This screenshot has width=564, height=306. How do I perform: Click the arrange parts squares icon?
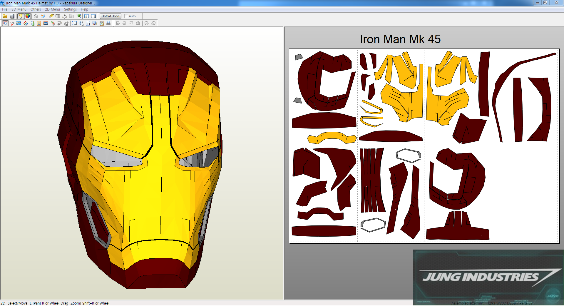(x=81, y=23)
